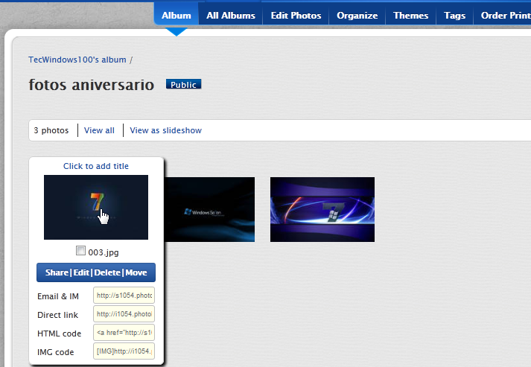The height and width of the screenshot is (367, 531).
Task: Open the dark Windows 7 logo thumbnail
Action: pyautogui.click(x=96, y=207)
